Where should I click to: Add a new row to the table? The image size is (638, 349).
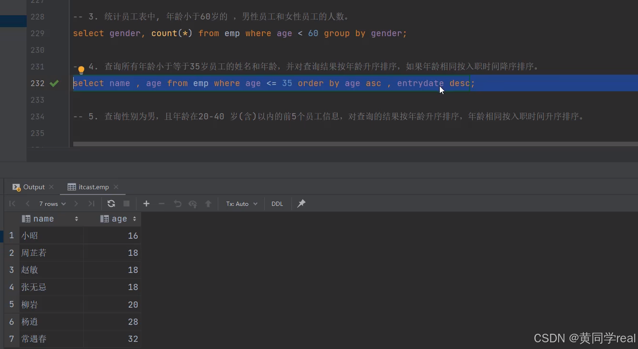tap(146, 204)
